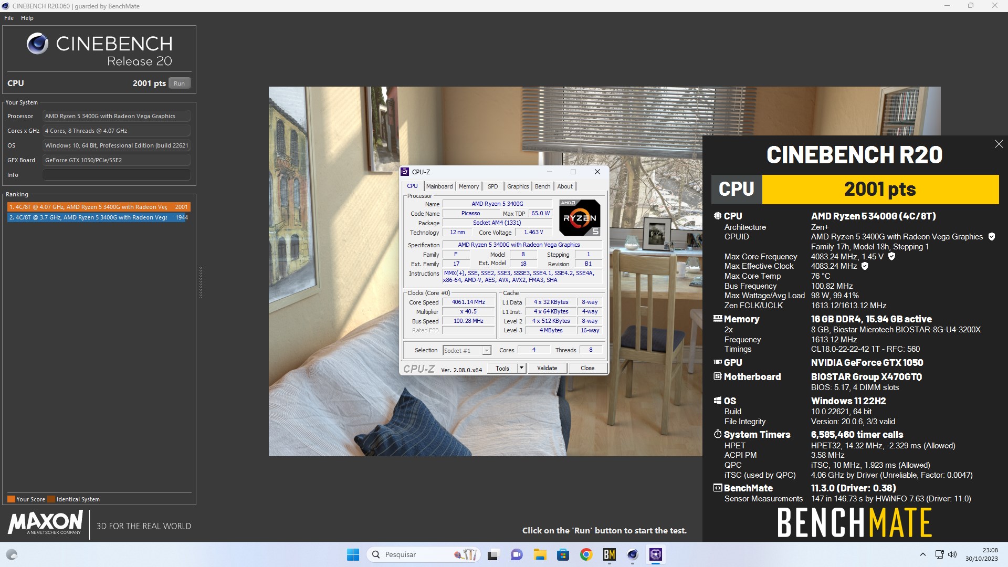Screen dimensions: 1008x567
Task: Click the shield next to Max Effective Clock
Action: coord(865,266)
